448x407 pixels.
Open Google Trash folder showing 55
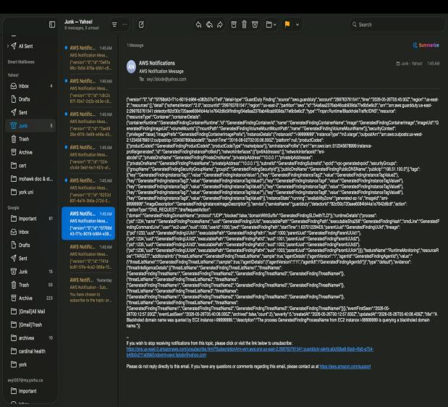click(x=31, y=285)
